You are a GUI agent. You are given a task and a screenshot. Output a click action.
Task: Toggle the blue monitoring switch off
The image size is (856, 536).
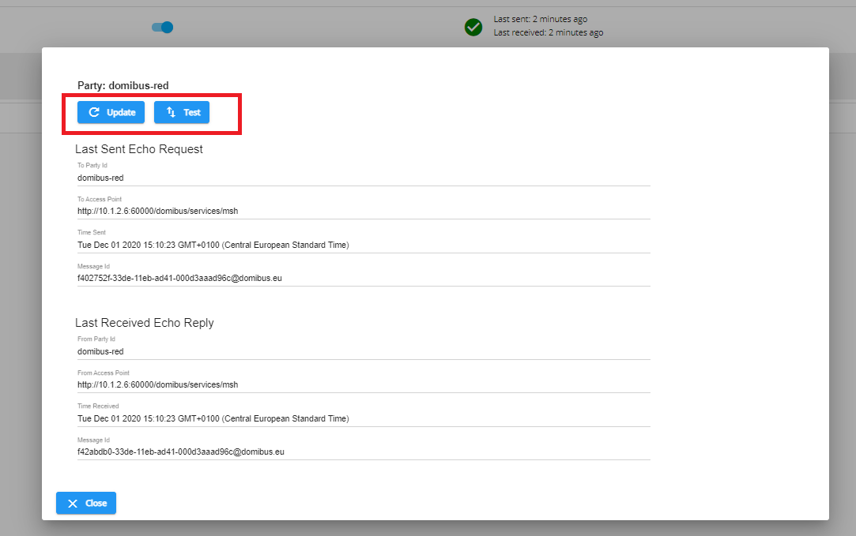click(163, 28)
